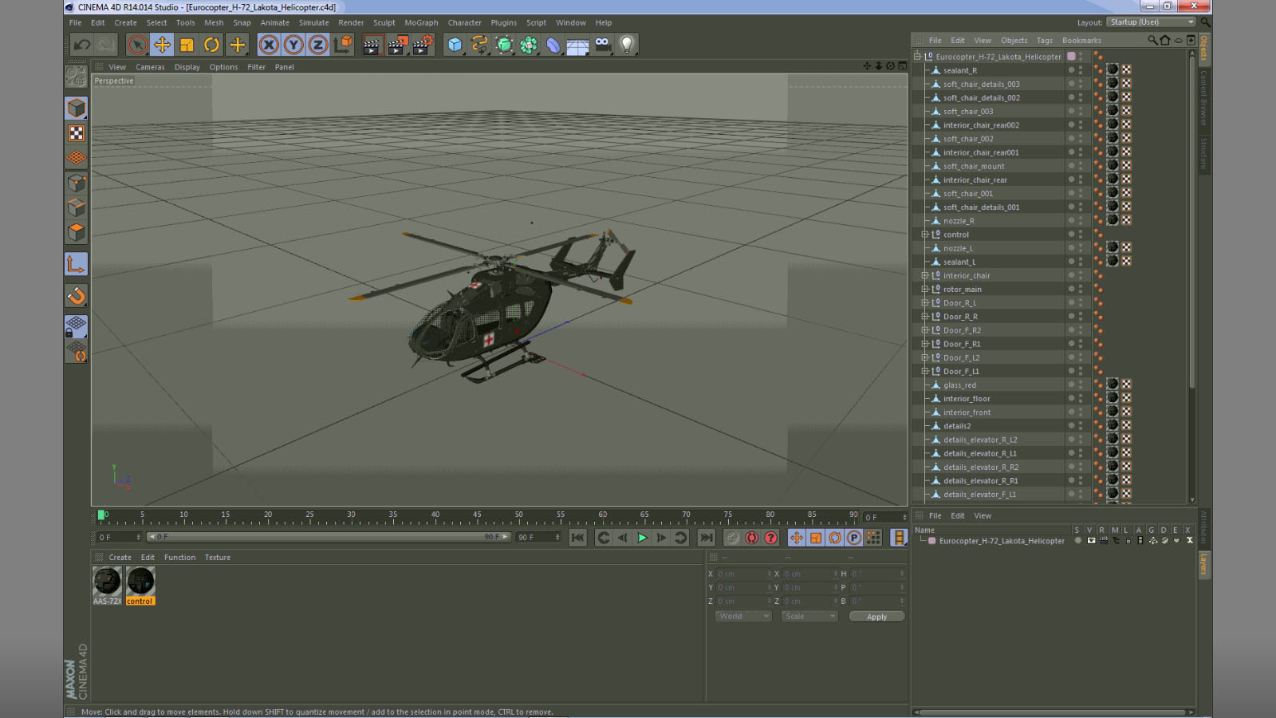The image size is (1276, 718).
Task: Click the coordinate system cube icon
Action: click(343, 45)
